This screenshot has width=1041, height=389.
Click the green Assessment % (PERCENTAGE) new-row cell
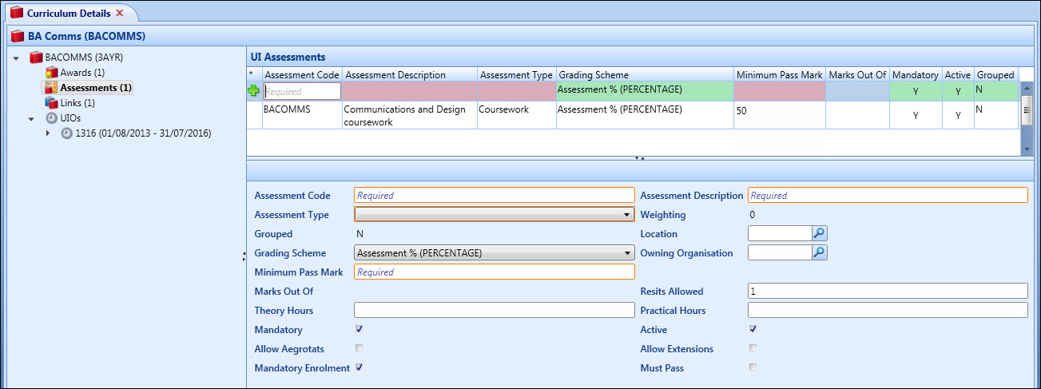645,91
